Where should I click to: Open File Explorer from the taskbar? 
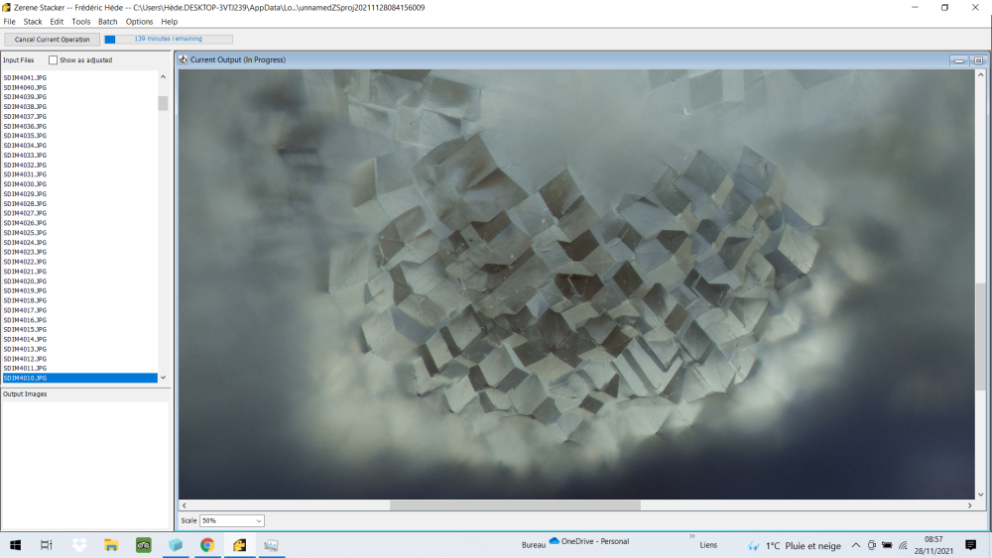click(111, 545)
